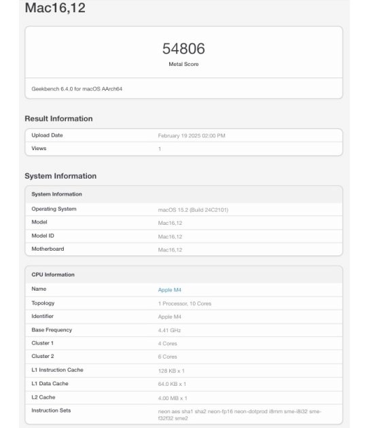Select the macOS 15.2 (Build 24C2101) value
This screenshot has width=373, height=428.
click(x=193, y=210)
